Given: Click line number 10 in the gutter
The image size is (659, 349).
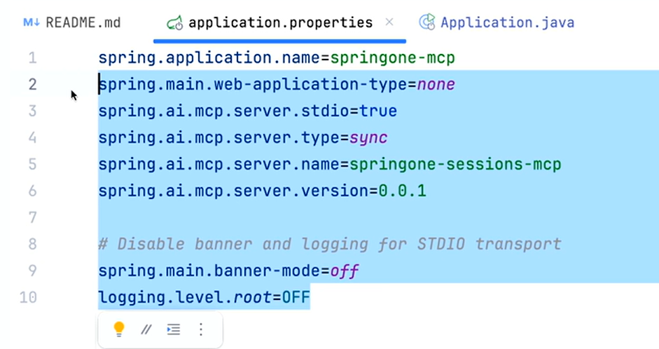Looking at the screenshot, I should point(28,298).
